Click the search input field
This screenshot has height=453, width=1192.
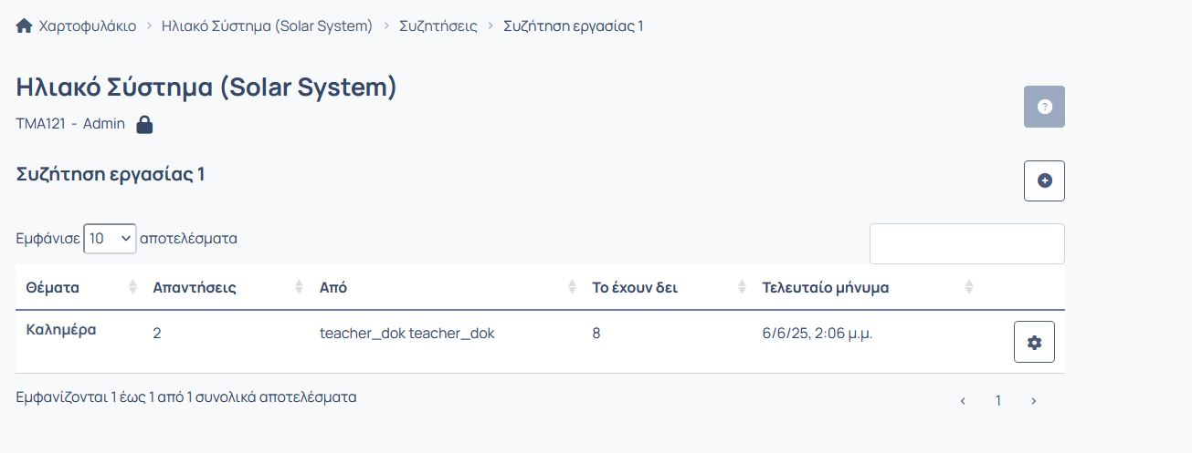[967, 244]
